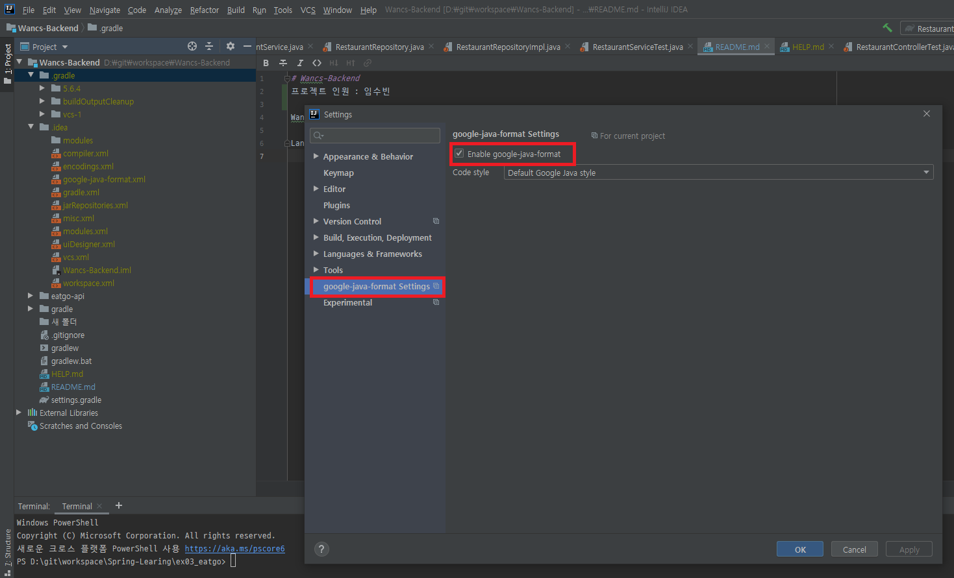Toggle Enable google-java-format checkbox
This screenshot has width=954, height=578.
click(x=459, y=154)
